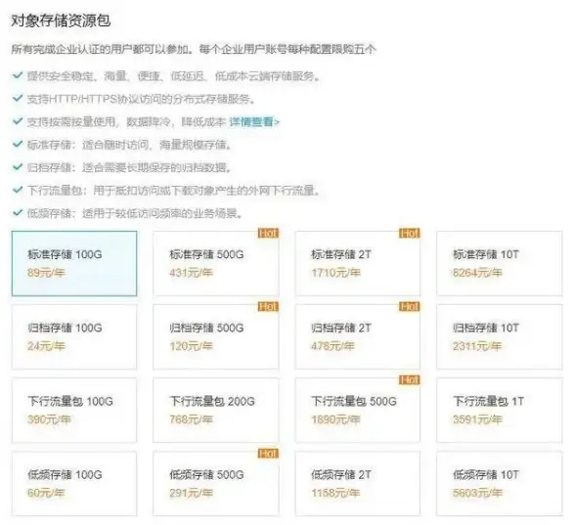The height and width of the screenshot is (525, 575).
Task: Click the 3591元/年 price text
Action: [477, 419]
